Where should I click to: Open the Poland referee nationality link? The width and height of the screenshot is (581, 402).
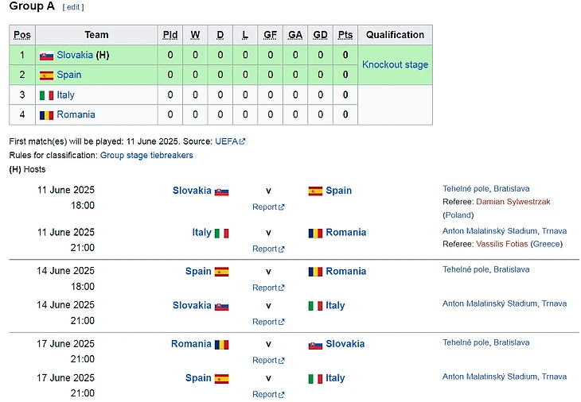458,215
